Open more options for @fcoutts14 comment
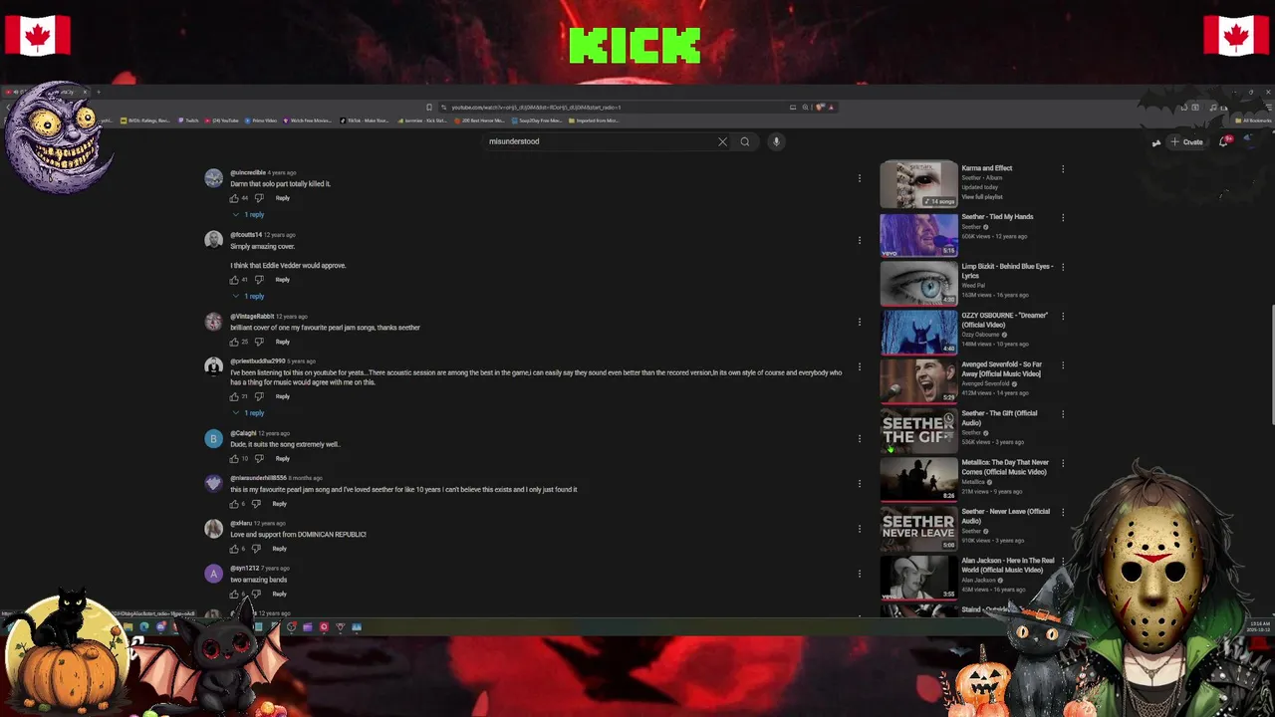The image size is (1275, 717). (860, 240)
